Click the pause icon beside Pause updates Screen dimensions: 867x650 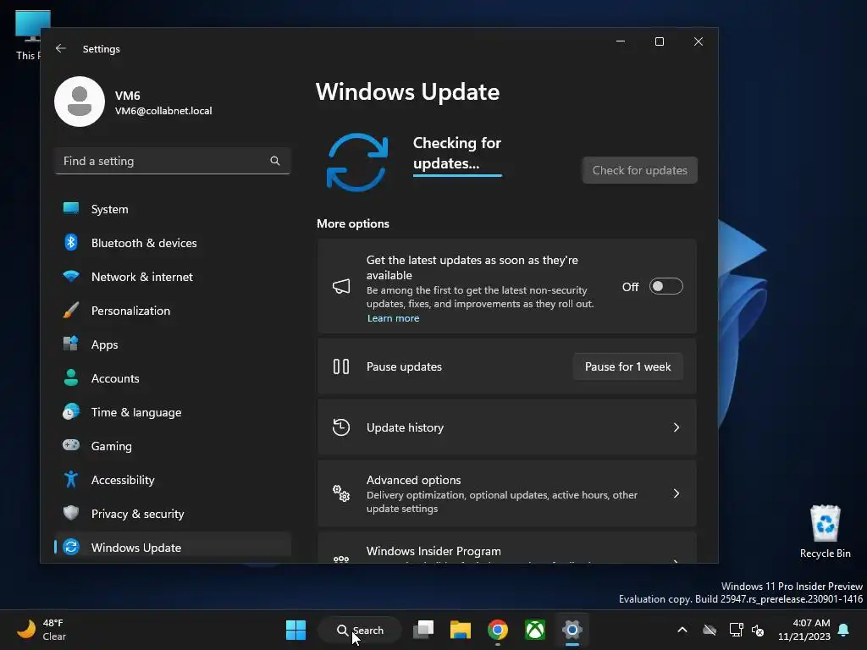tap(341, 366)
